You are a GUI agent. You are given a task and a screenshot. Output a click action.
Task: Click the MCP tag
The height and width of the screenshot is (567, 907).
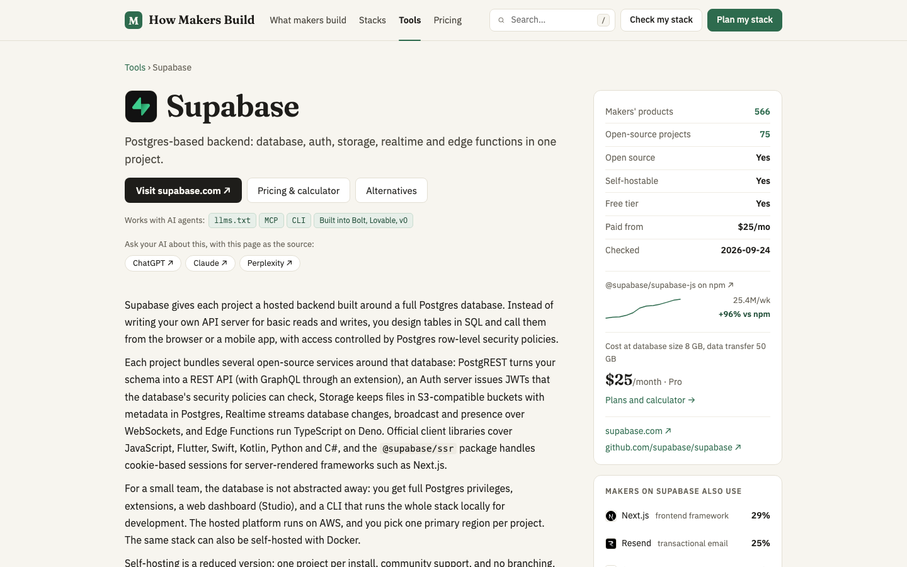click(x=271, y=220)
